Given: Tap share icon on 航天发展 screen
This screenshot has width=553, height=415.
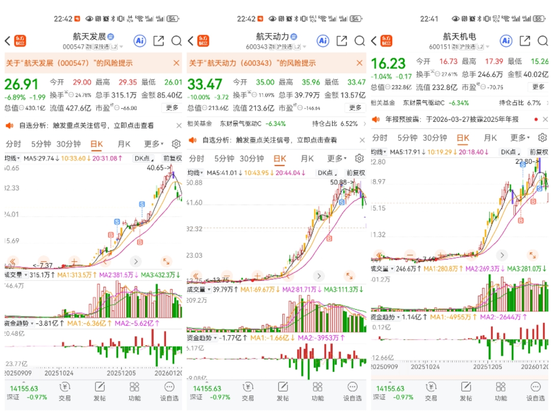Looking at the screenshot, I should (x=159, y=41).
